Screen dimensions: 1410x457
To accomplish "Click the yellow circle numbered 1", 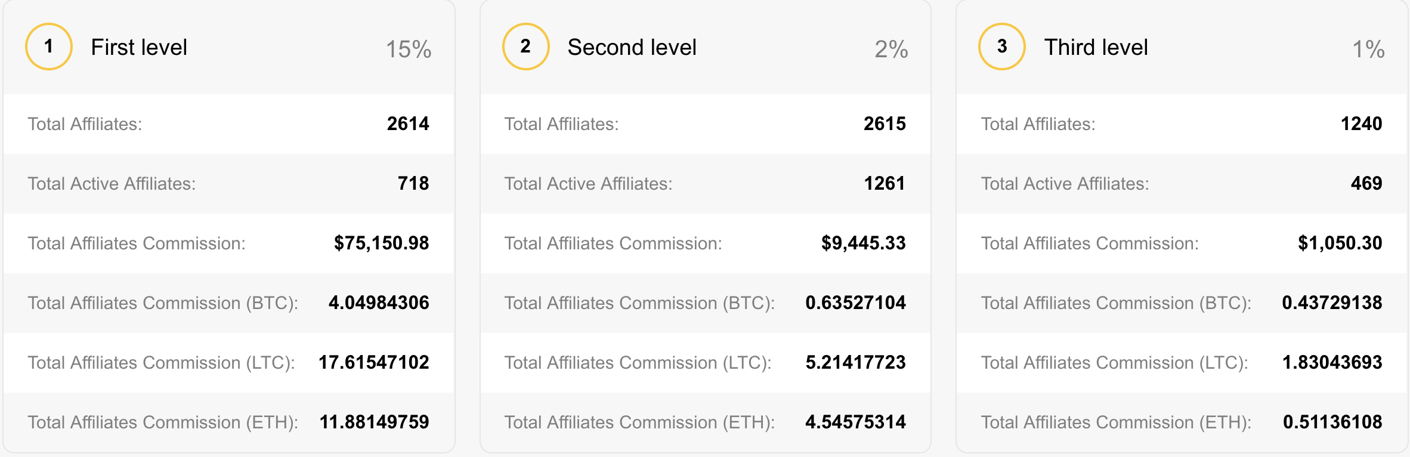I will coord(49,47).
